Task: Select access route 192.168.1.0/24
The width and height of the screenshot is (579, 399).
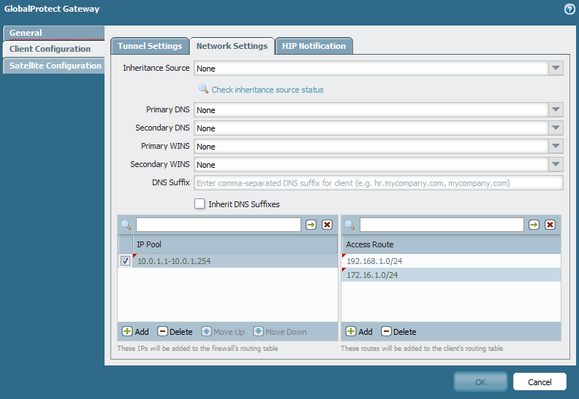Action: coord(451,261)
